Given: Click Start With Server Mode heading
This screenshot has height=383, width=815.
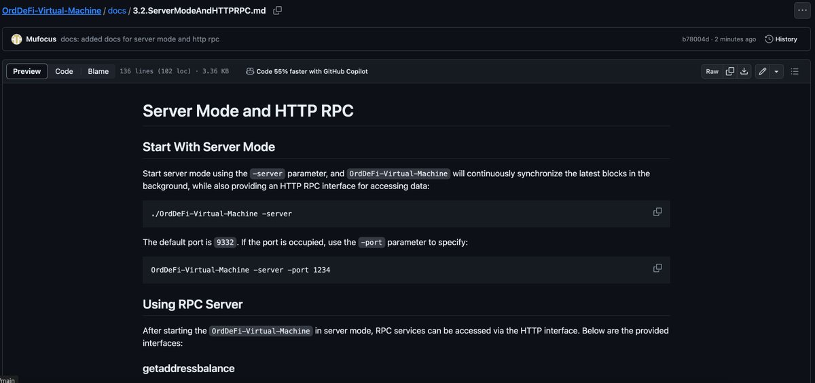Looking at the screenshot, I should 209,147.
